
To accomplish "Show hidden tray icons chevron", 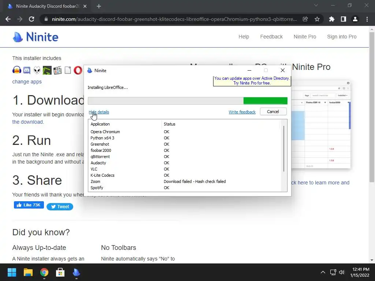I will tap(323, 272).
